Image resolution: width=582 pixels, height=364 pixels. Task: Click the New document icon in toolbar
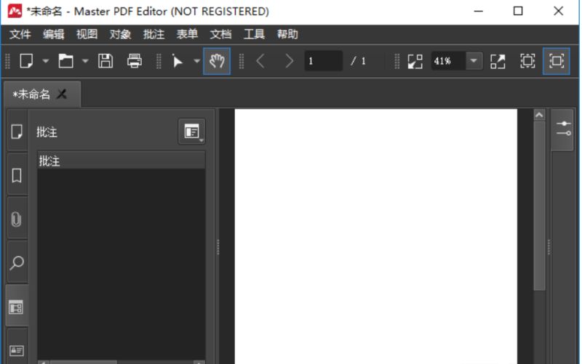pyautogui.click(x=26, y=61)
